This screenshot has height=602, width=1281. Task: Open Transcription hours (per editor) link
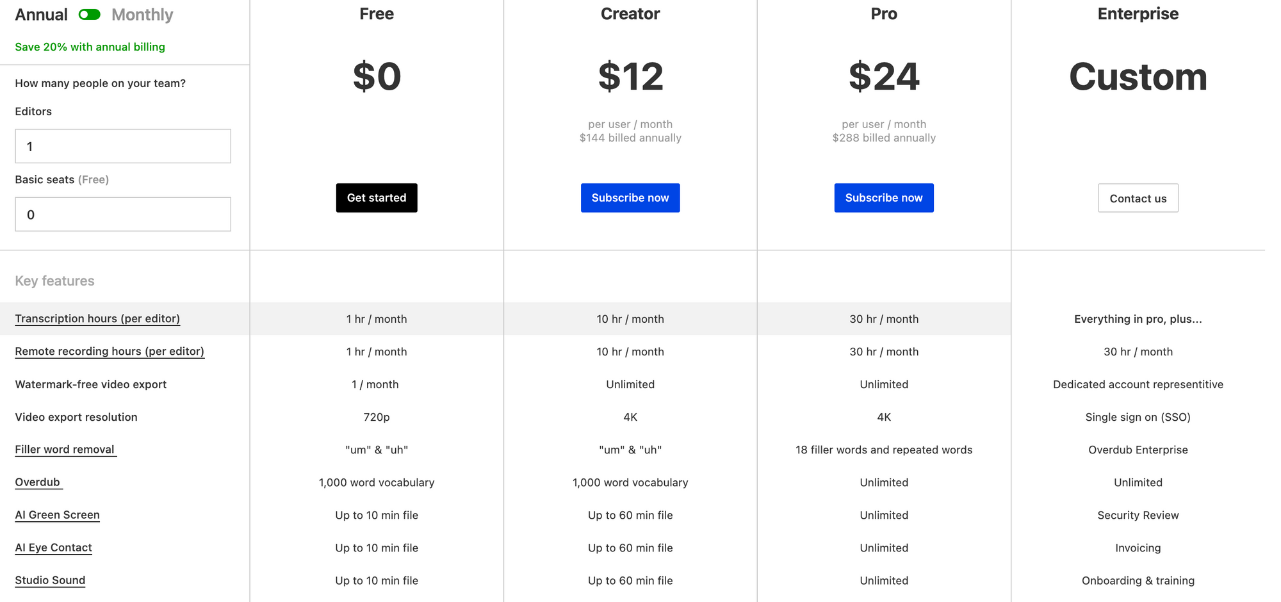click(97, 319)
